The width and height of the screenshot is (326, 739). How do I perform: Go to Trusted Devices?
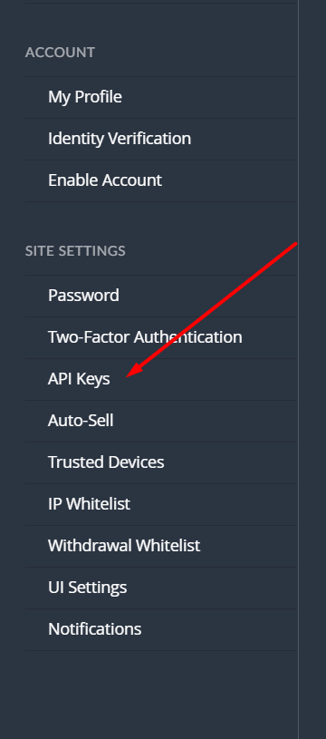coord(161,462)
